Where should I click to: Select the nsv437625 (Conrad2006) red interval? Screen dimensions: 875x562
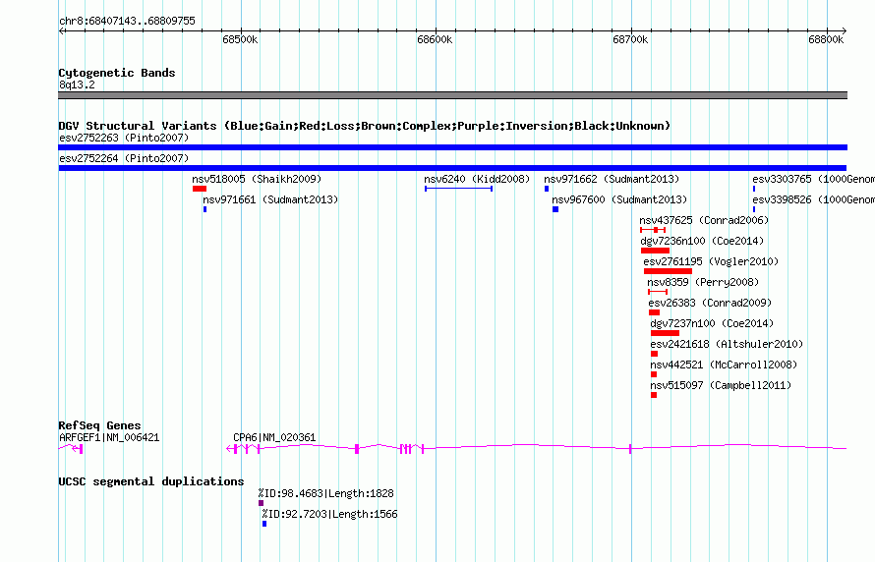(x=653, y=230)
